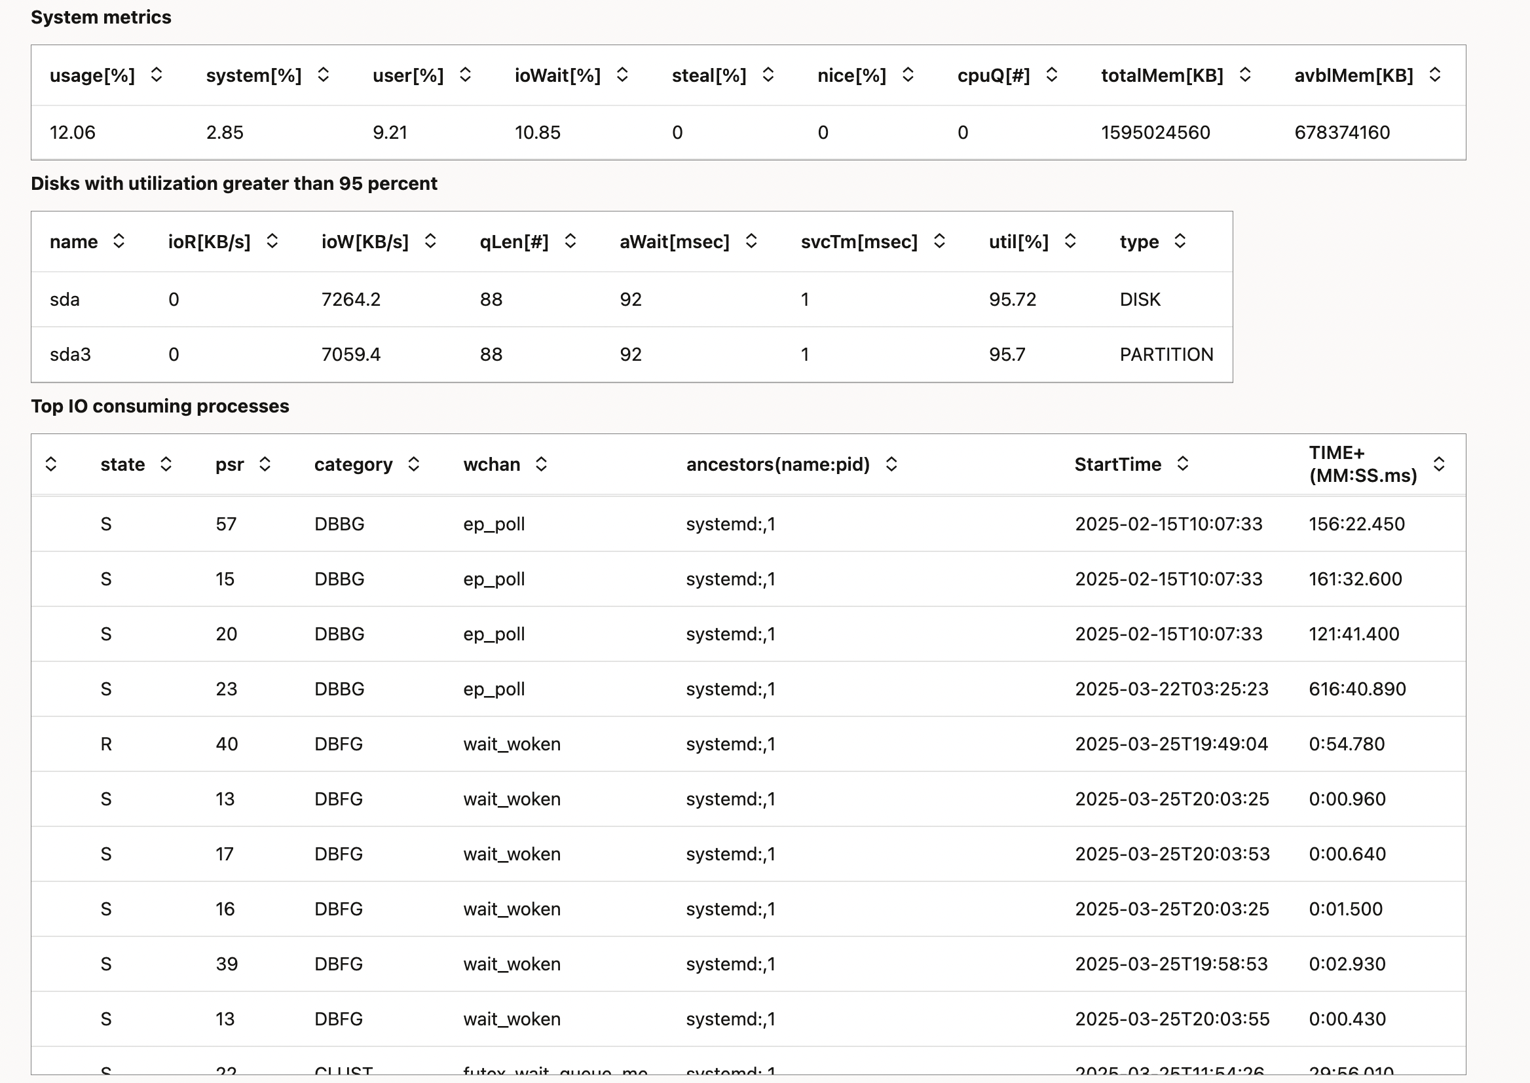Sort processes by the unlabeled first column
The image size is (1530, 1083).
50,464
